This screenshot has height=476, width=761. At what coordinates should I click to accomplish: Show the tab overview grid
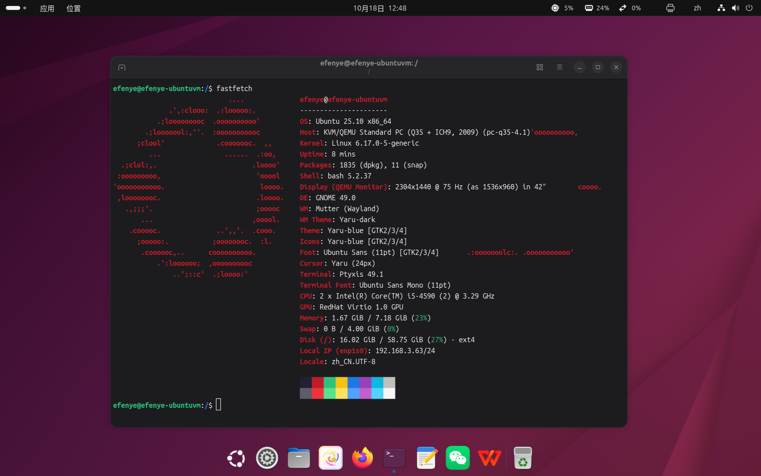[540, 68]
